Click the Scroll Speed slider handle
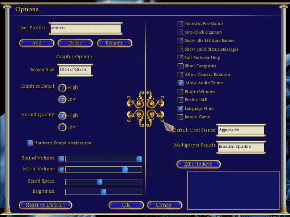290x217 pixels. point(99,182)
